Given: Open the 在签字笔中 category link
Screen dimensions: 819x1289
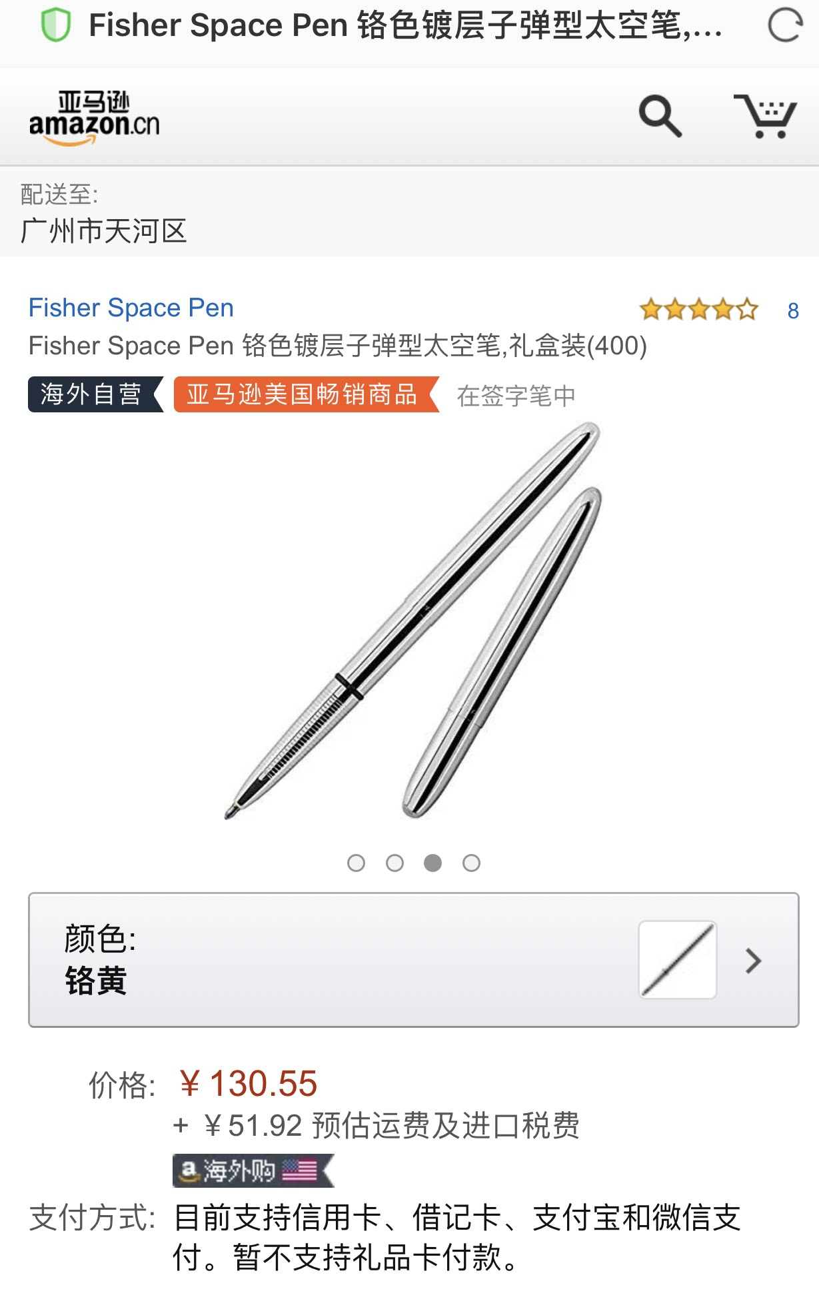Looking at the screenshot, I should coord(516,396).
